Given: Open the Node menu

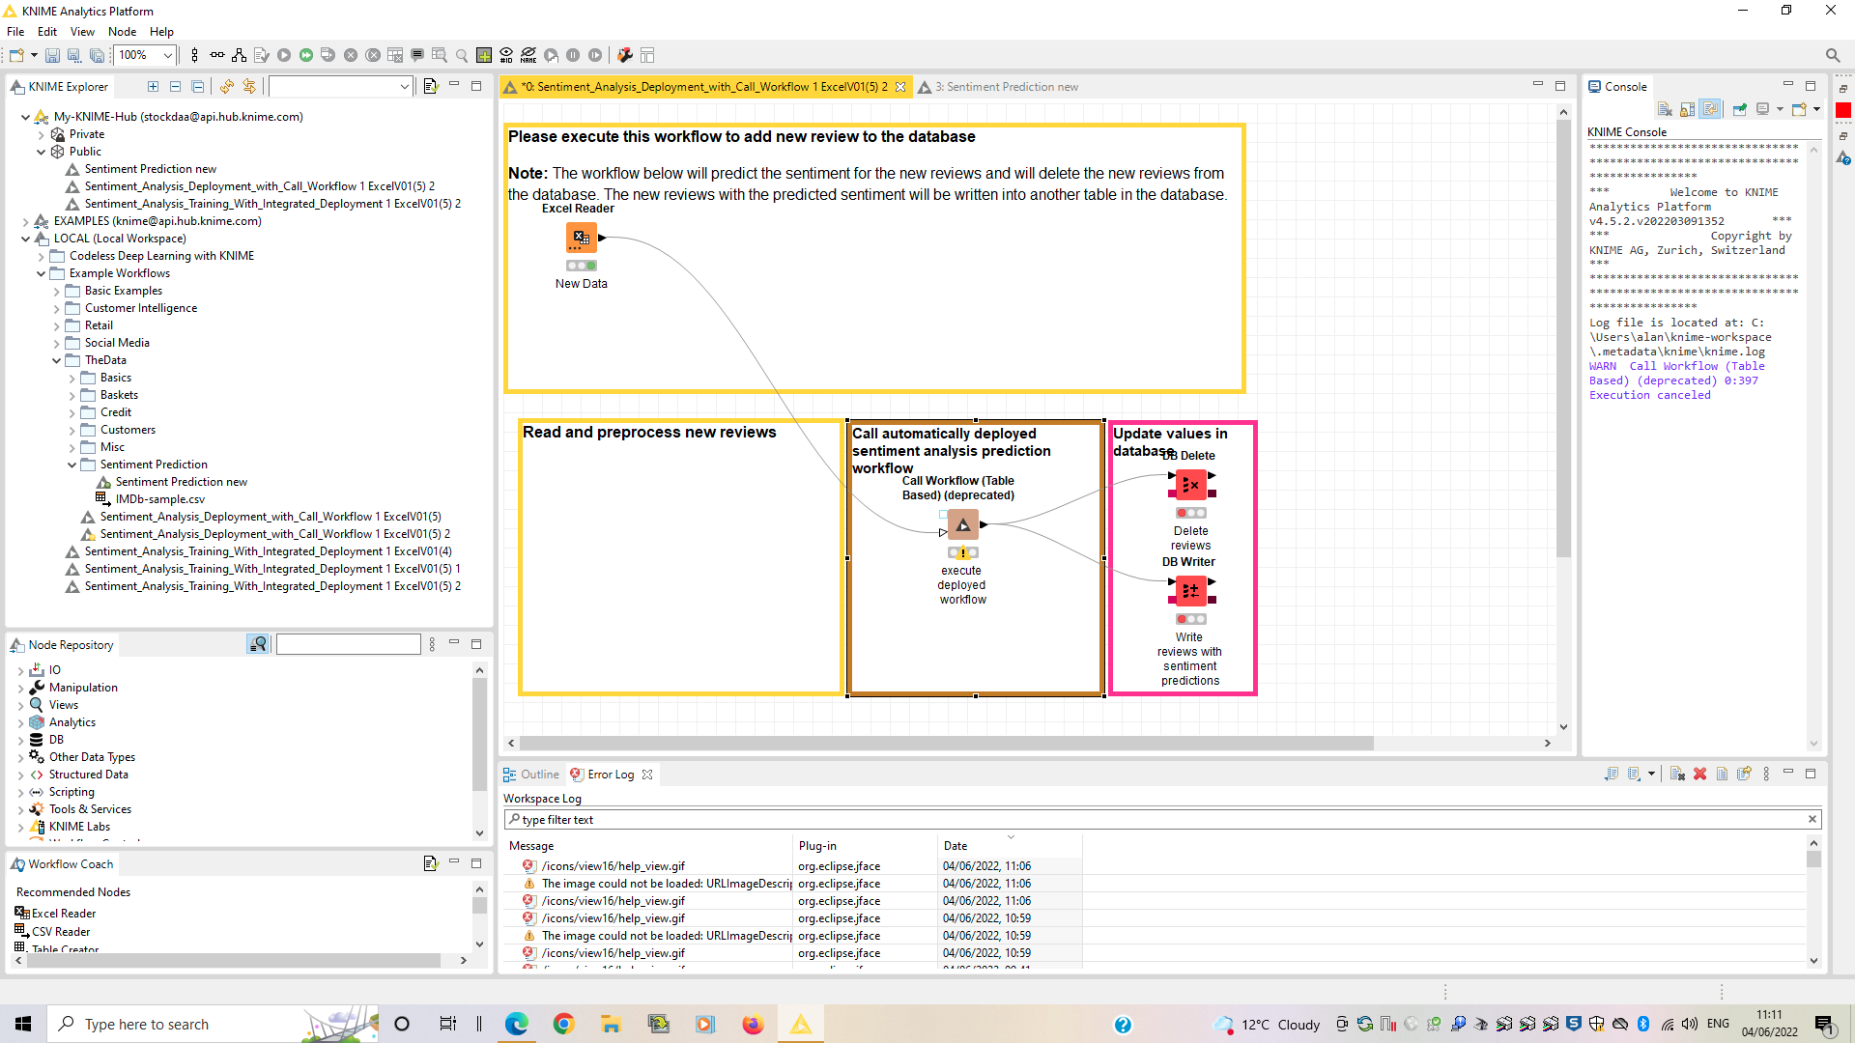Looking at the screenshot, I should coord(122,32).
